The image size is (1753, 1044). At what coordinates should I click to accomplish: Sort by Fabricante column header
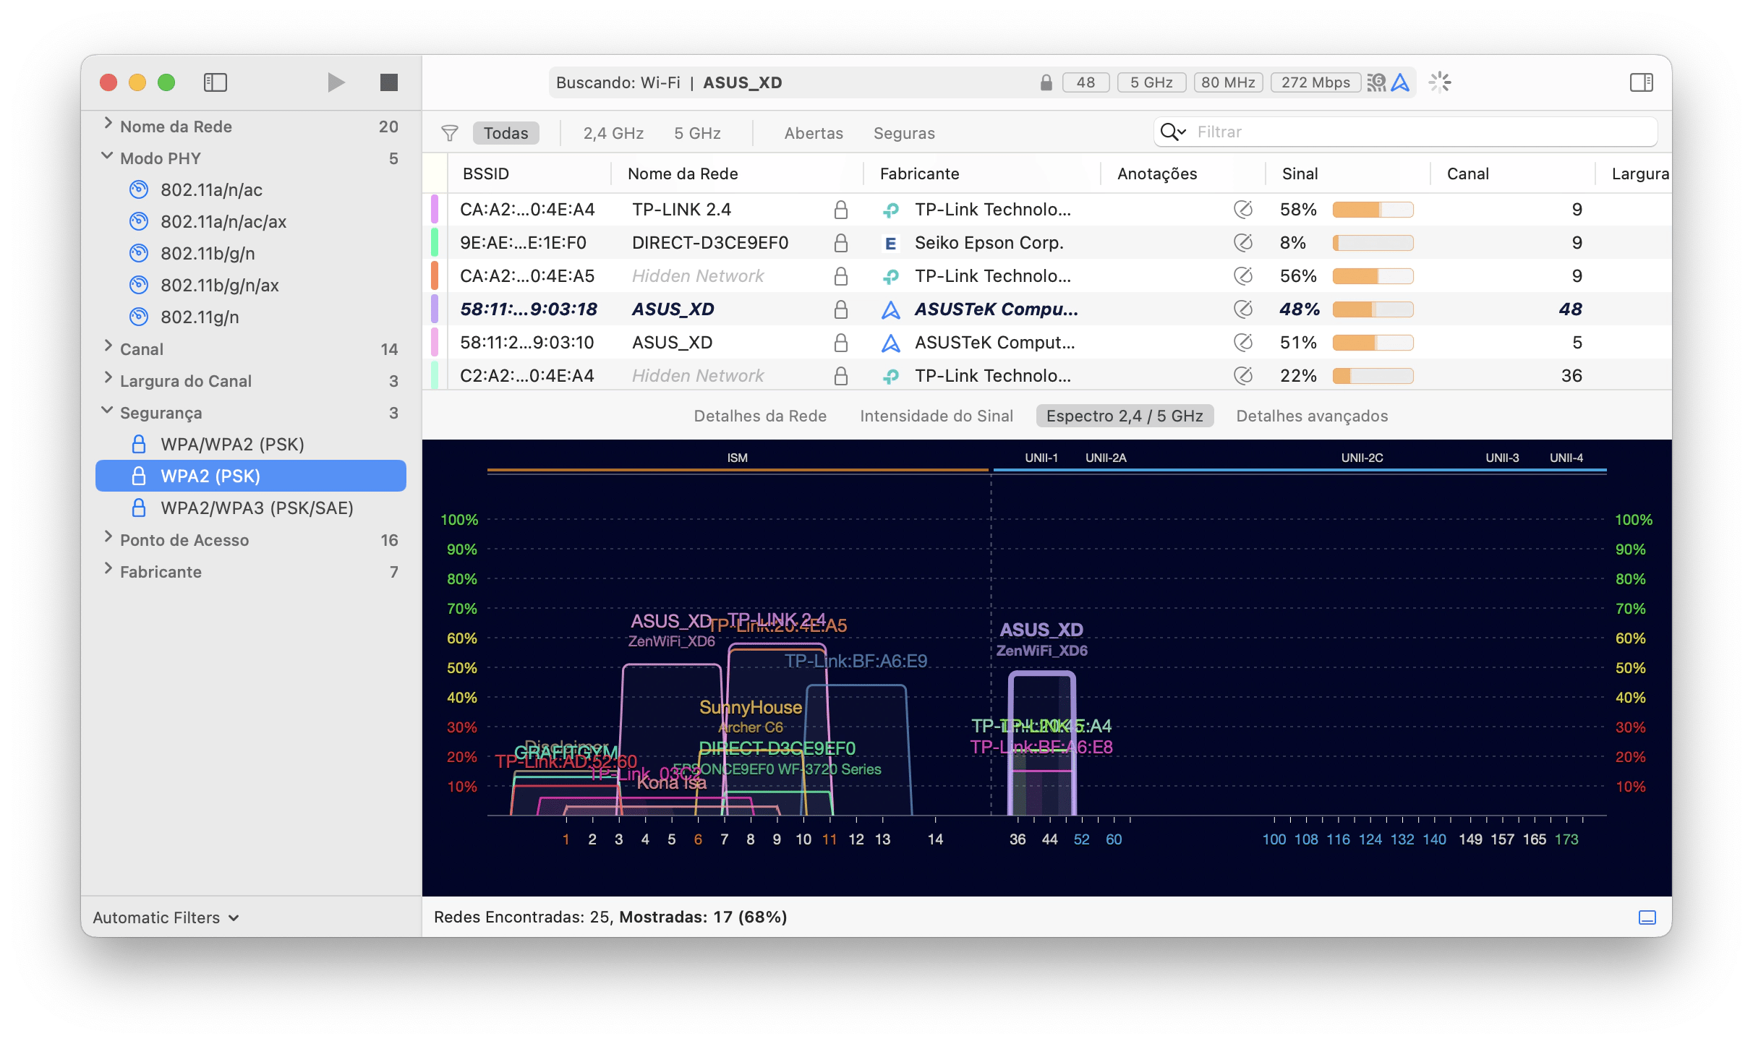click(x=919, y=174)
